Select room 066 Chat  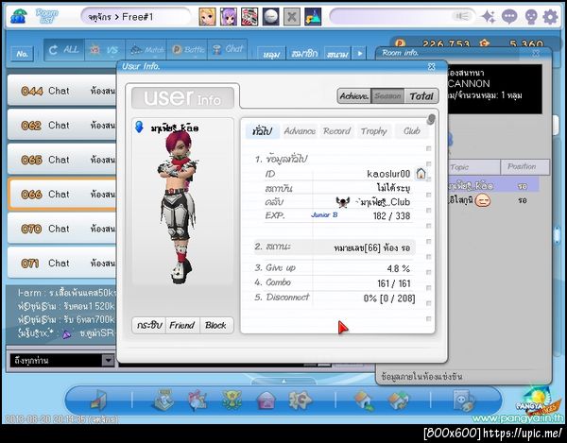pos(62,194)
